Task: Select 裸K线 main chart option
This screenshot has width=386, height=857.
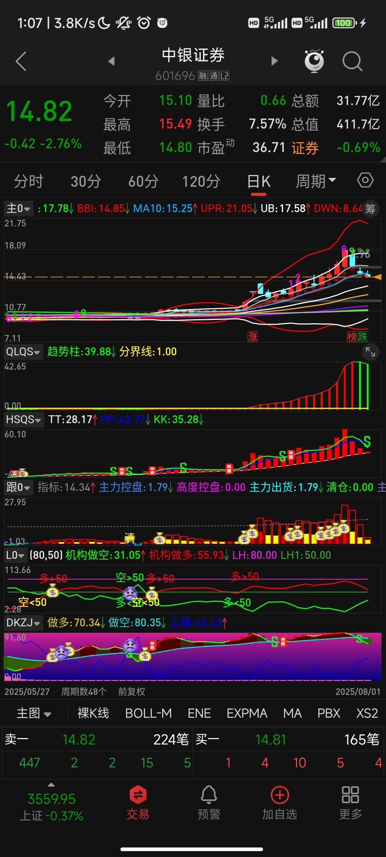Action: 93,713
